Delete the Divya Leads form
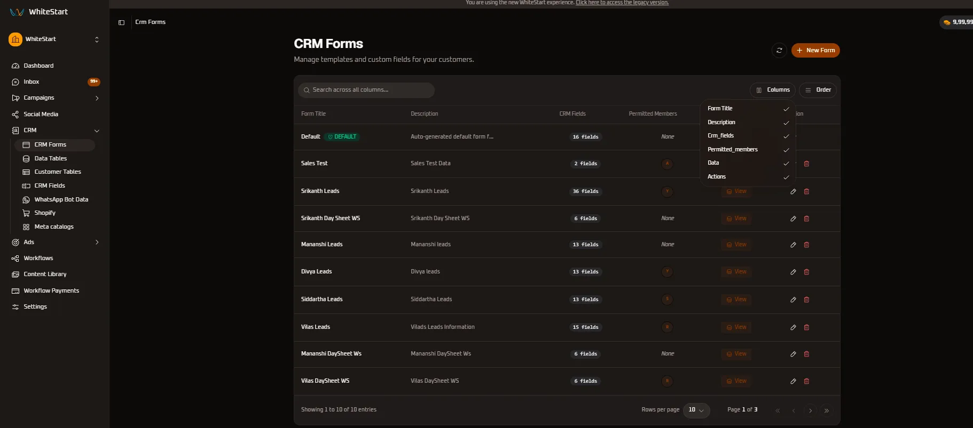This screenshot has width=973, height=428. pyautogui.click(x=806, y=272)
